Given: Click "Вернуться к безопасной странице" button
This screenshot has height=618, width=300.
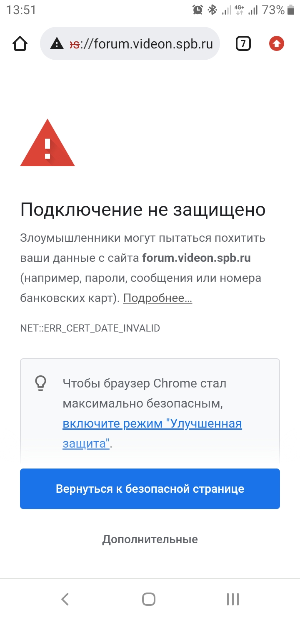Looking at the screenshot, I should pyautogui.click(x=150, y=489).
